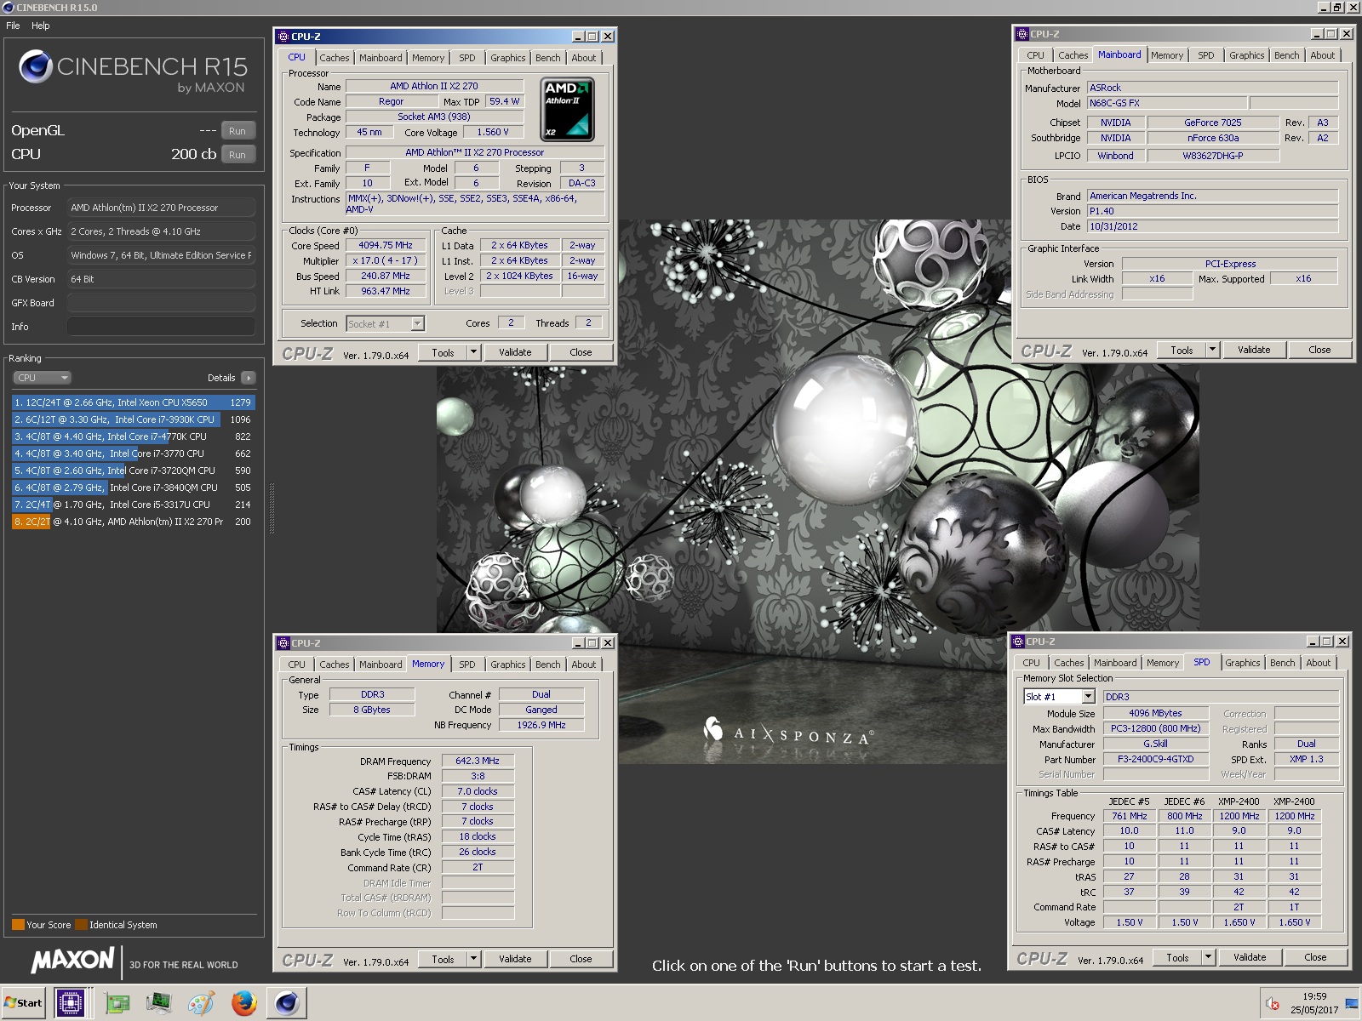The width and height of the screenshot is (1362, 1021).
Task: Click the Cinebench taskbar icon
Action: click(287, 1003)
